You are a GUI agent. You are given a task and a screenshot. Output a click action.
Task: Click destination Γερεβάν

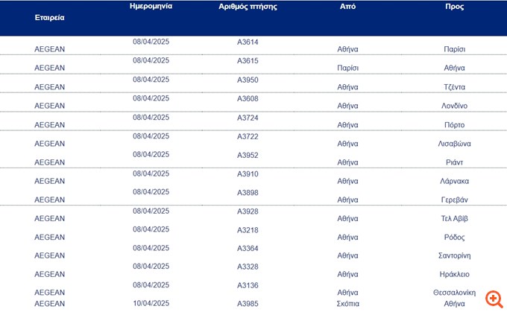[x=454, y=200]
